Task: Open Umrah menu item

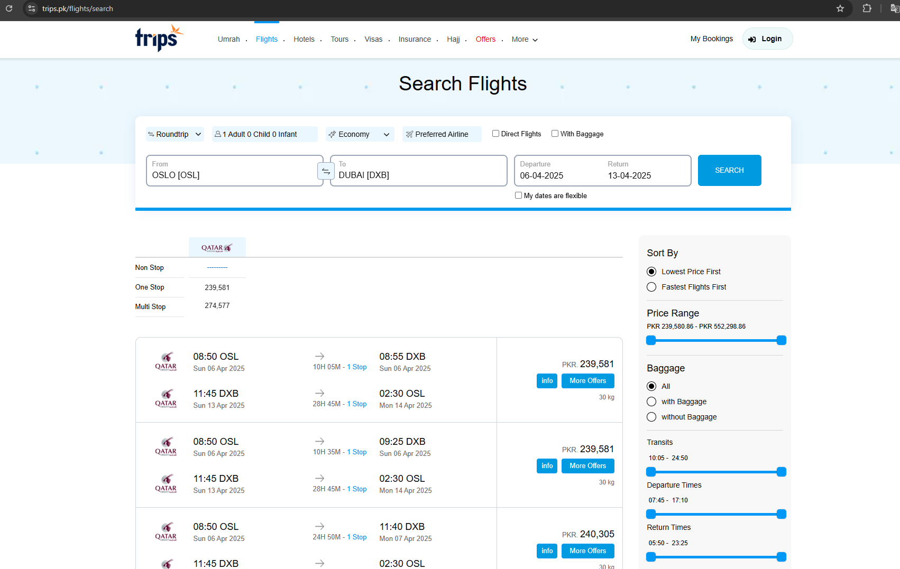Action: point(229,39)
